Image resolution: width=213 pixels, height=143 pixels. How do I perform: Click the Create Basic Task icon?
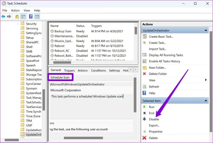(x=144, y=36)
